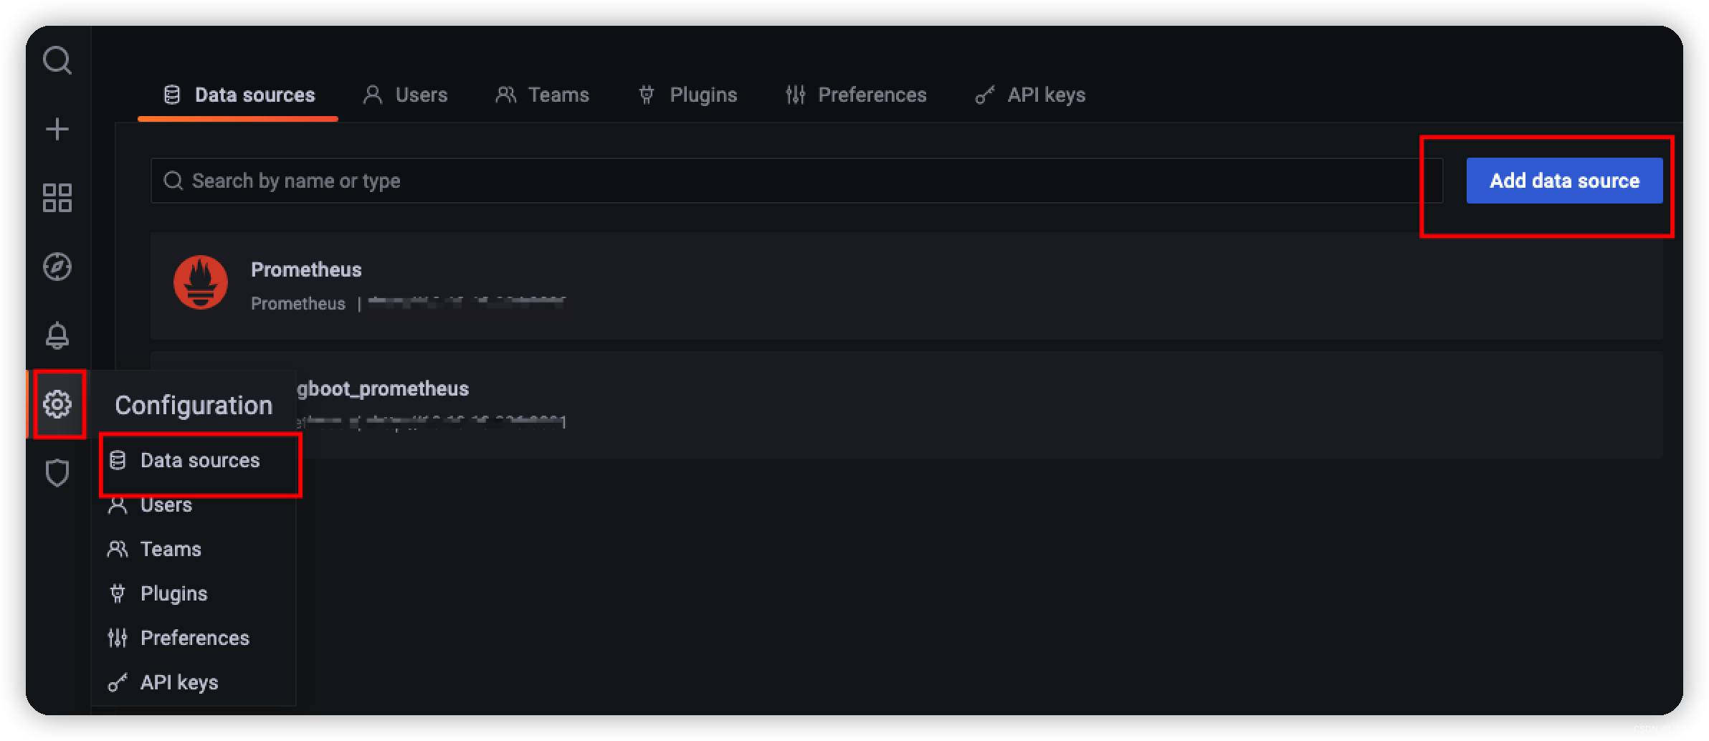Switch to the Teams tab

click(x=542, y=95)
